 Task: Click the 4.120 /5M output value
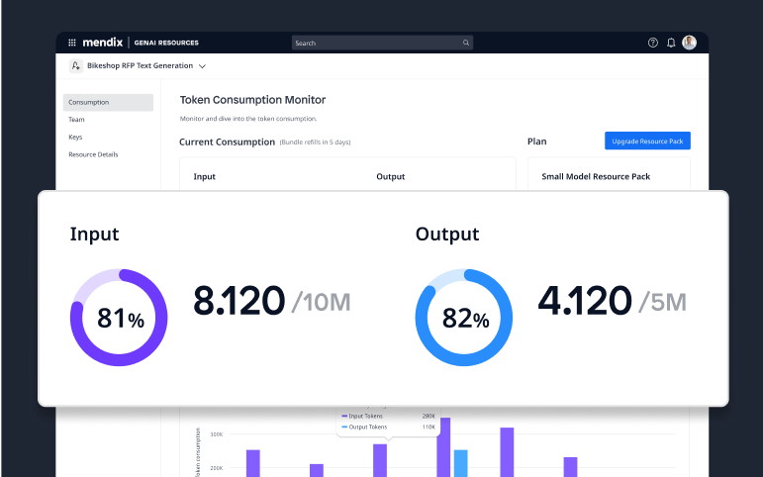[x=613, y=301]
